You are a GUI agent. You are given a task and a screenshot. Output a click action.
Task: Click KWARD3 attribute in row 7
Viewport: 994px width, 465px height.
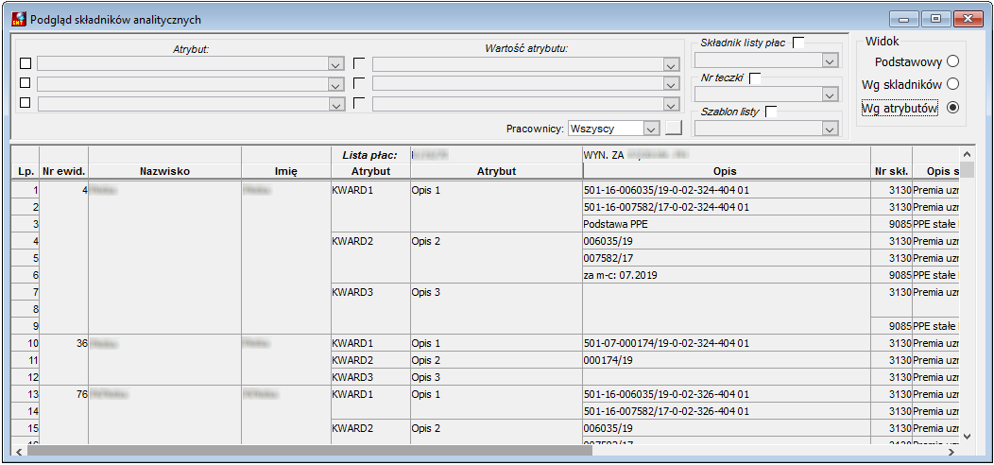click(x=370, y=309)
